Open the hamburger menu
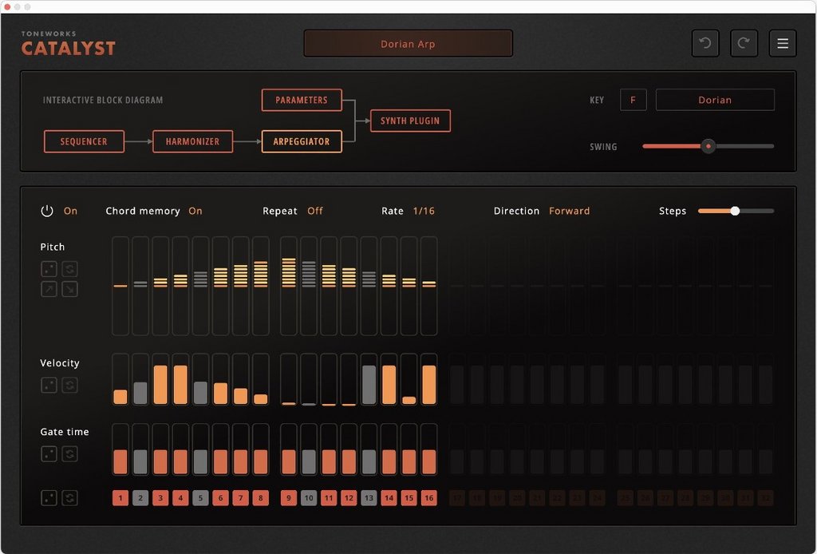Screen dimensions: 817x554 point(783,43)
